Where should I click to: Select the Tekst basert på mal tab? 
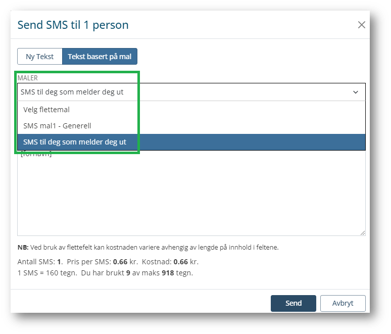[100, 57]
